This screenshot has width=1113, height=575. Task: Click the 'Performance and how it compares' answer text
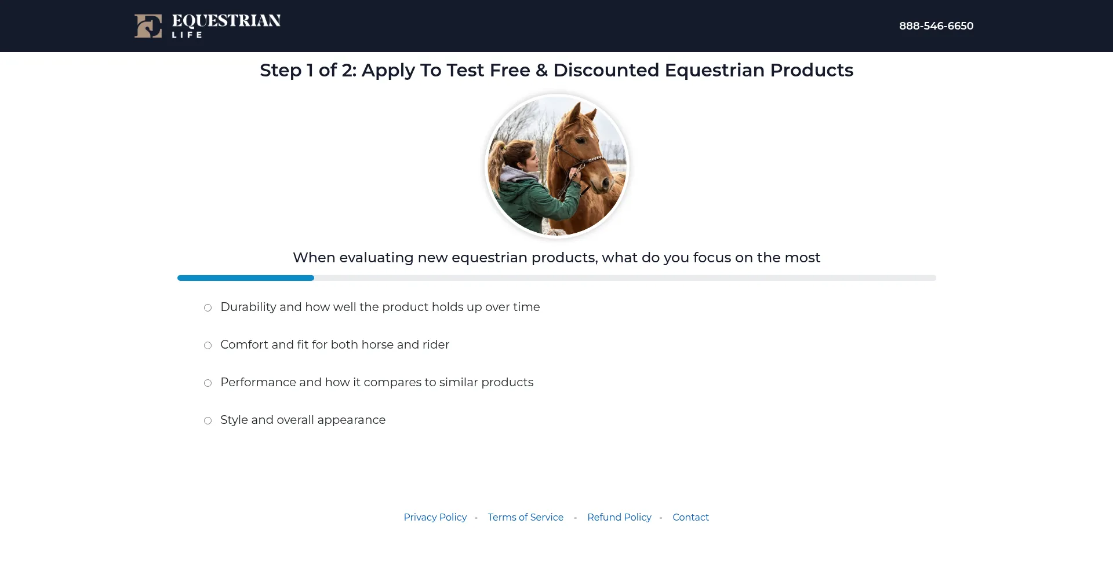point(377,382)
